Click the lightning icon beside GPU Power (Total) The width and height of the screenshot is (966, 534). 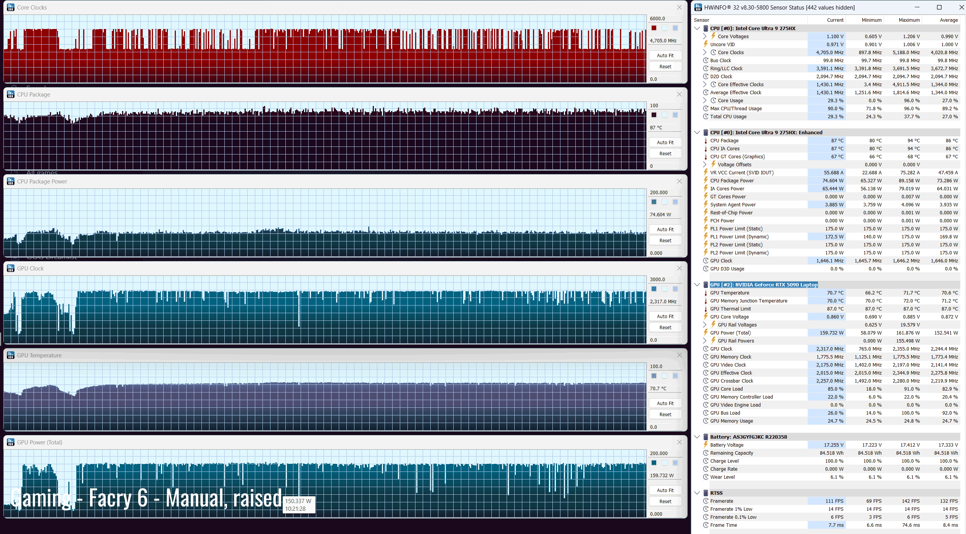pos(706,333)
